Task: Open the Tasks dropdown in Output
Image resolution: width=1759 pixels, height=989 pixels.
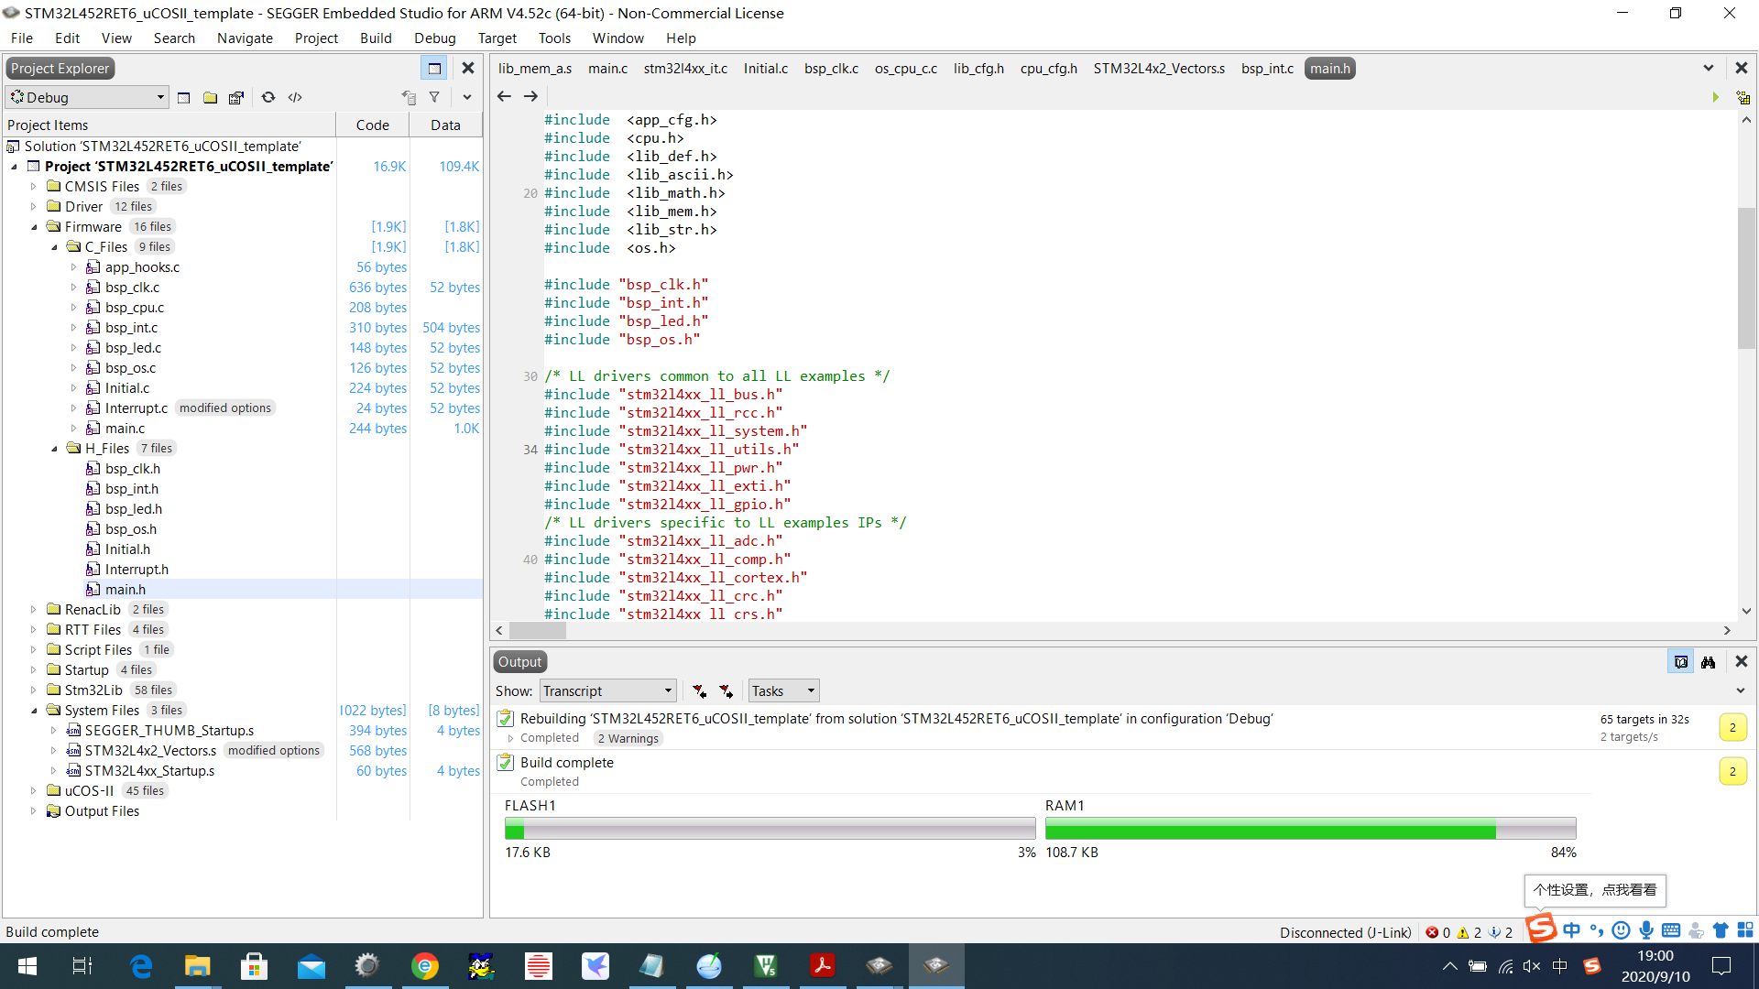Action: pyautogui.click(x=783, y=691)
